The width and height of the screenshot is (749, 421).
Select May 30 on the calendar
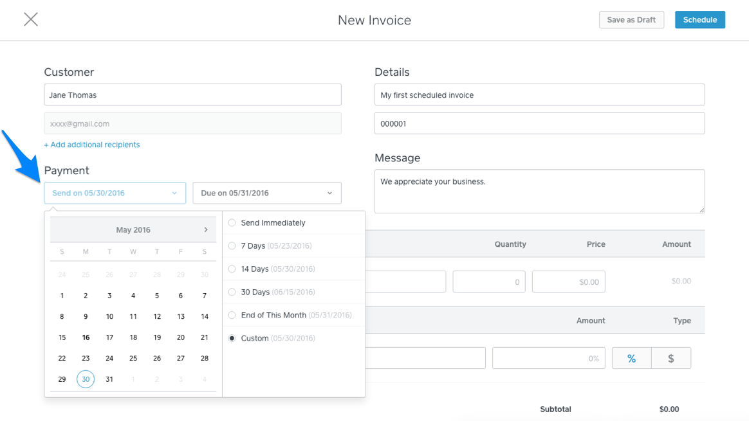point(86,379)
